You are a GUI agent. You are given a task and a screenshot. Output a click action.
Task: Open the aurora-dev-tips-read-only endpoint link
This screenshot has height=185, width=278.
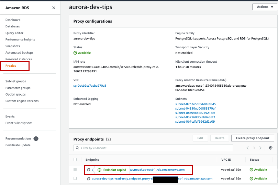tap(152, 178)
